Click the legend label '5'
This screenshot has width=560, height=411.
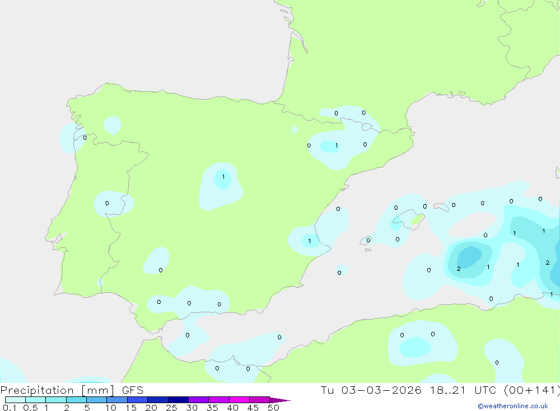(x=87, y=408)
